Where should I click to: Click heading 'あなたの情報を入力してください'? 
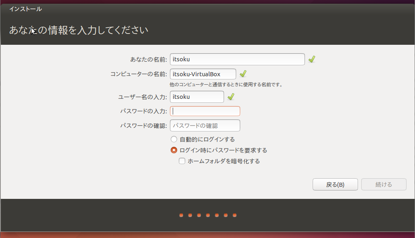78,30
